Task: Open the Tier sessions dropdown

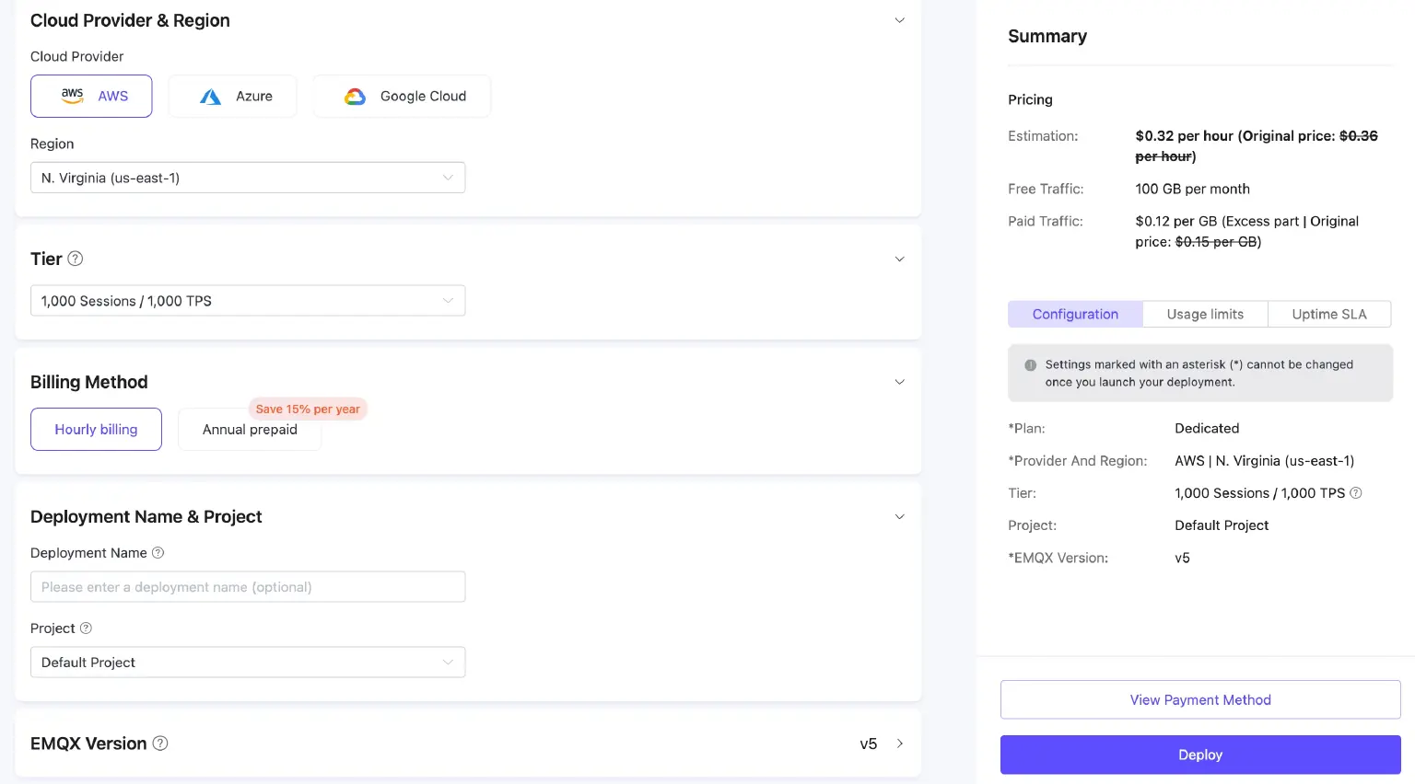Action: pyautogui.click(x=247, y=301)
